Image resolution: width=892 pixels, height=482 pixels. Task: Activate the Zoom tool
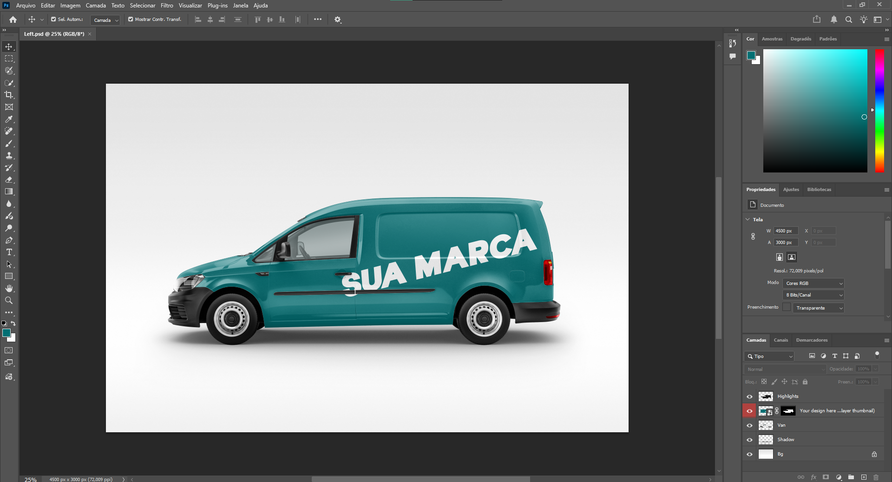[x=9, y=301]
